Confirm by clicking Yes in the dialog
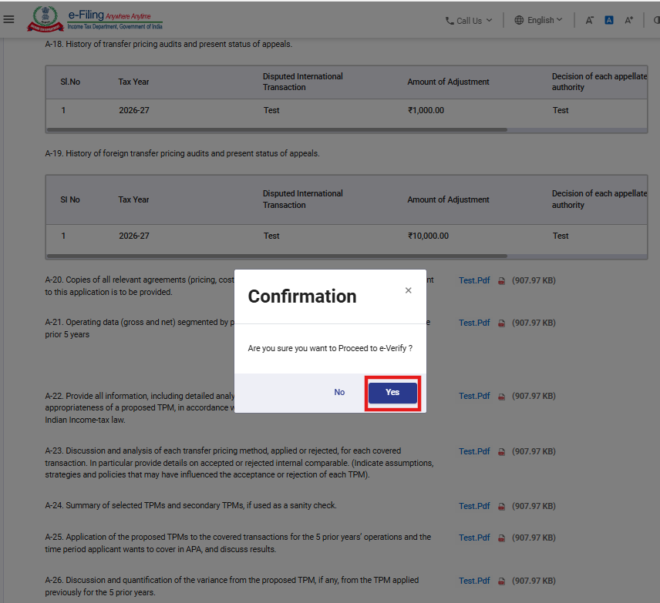660x603 pixels. coord(392,393)
